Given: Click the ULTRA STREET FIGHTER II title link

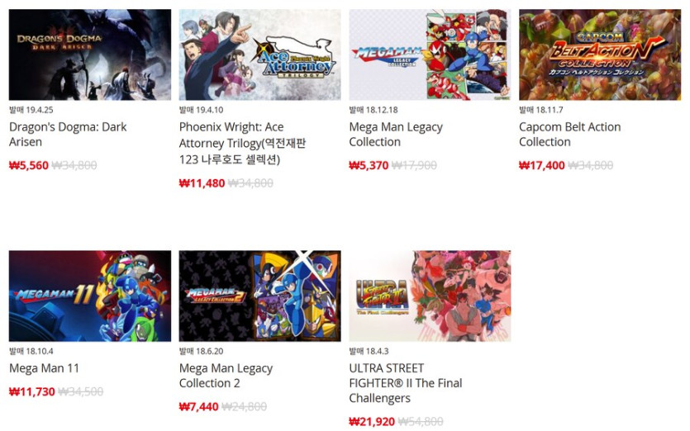Looking at the screenshot, I should click(405, 383).
